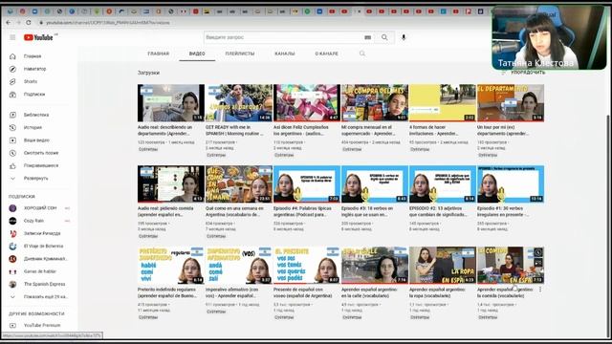Open the 'Así dicen Feliz Cumpleaños' video thumbnail
The width and height of the screenshot is (612, 344).
pyautogui.click(x=307, y=103)
